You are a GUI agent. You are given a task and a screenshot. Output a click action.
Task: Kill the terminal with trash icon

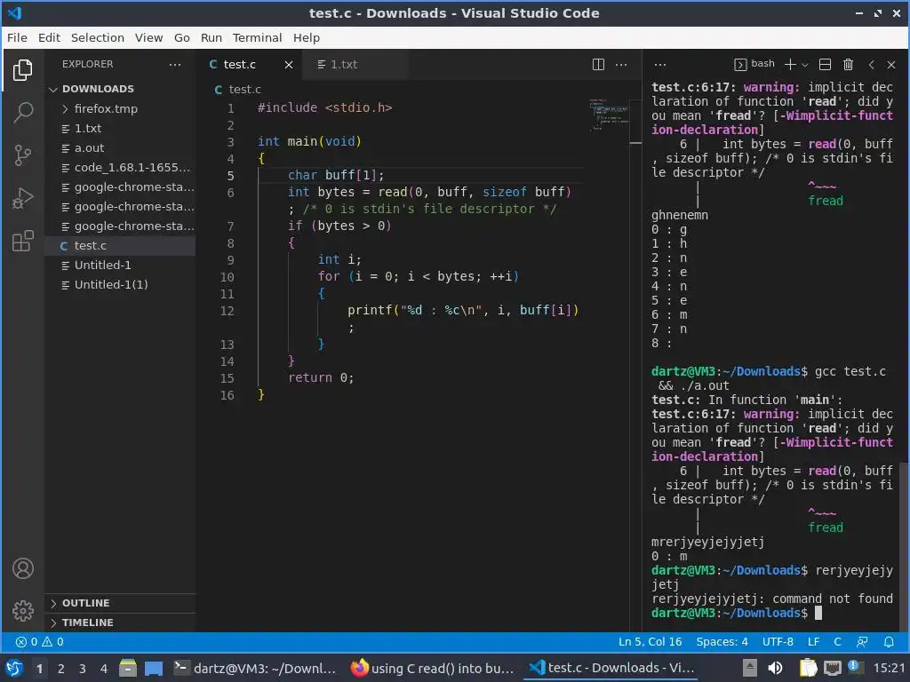point(848,64)
